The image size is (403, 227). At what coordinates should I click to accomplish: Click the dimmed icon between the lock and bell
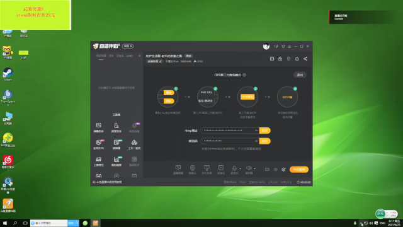pyautogui.click(x=288, y=59)
